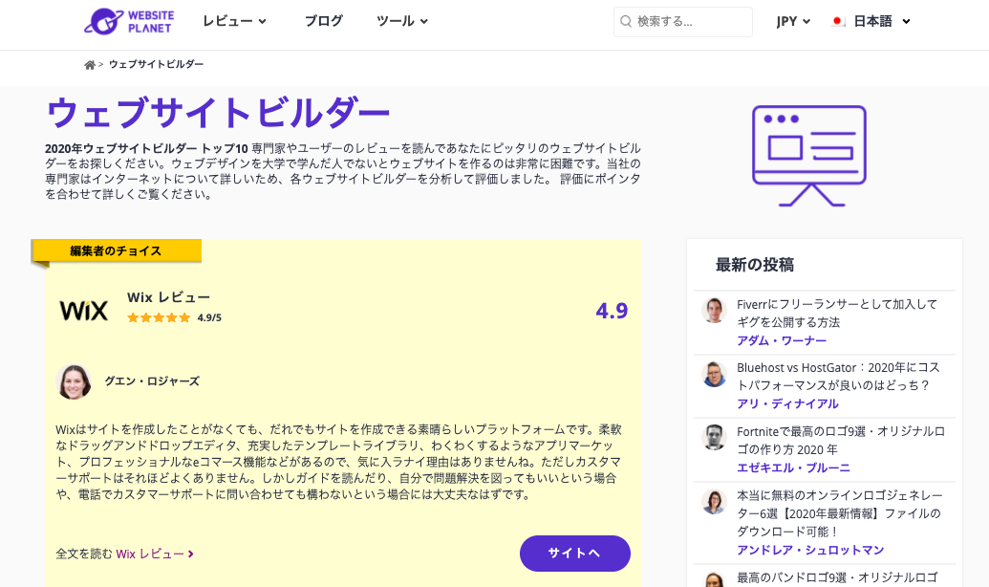The height and width of the screenshot is (587, 989).
Task: Click author link エゼキエル・ブルーニ
Action: [793, 467]
